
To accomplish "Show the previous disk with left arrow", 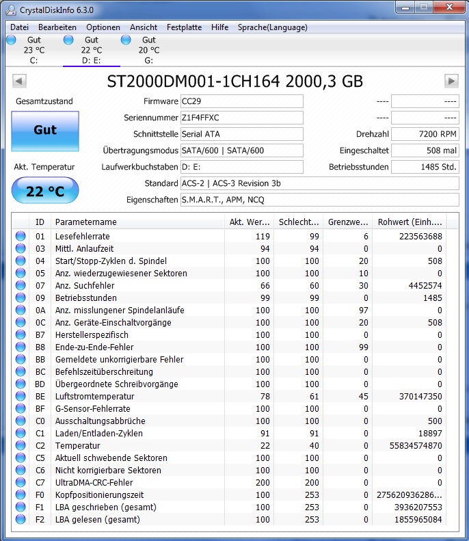I will pyautogui.click(x=19, y=81).
